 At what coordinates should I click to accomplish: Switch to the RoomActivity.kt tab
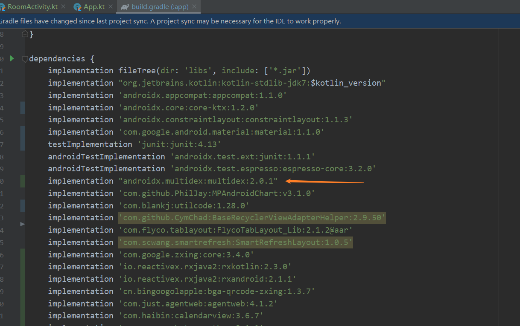(x=32, y=6)
